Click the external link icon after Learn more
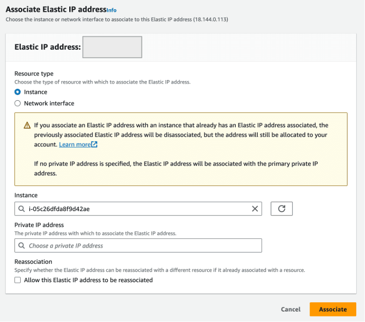The height and width of the screenshot is (322, 365). (94, 145)
